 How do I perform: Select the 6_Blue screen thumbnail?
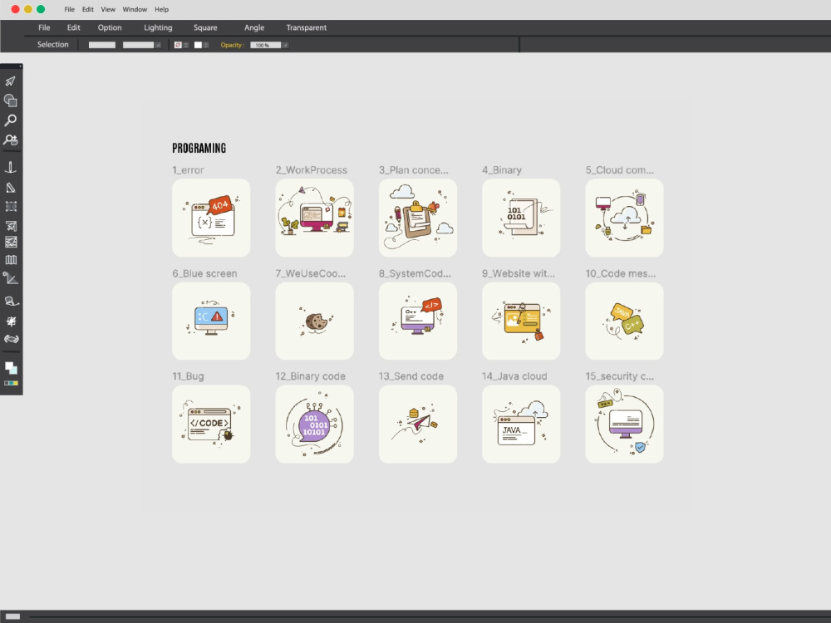(x=211, y=321)
